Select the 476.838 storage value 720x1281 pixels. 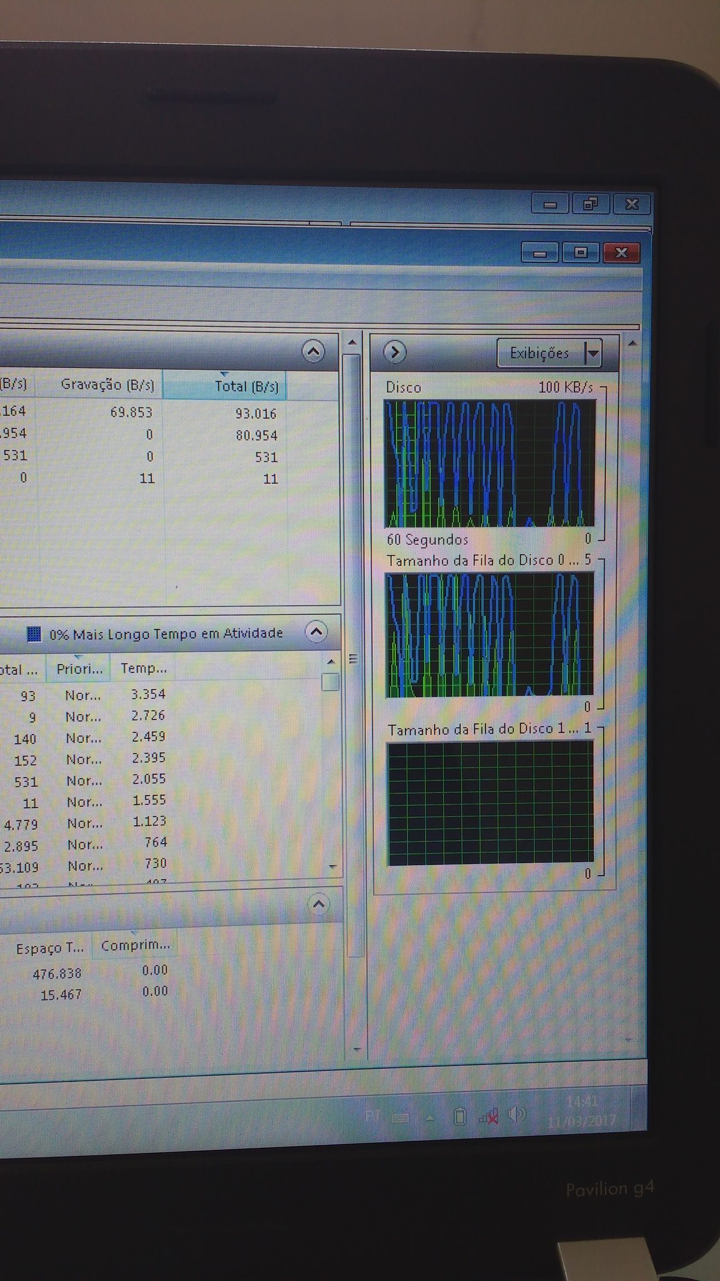(57, 973)
